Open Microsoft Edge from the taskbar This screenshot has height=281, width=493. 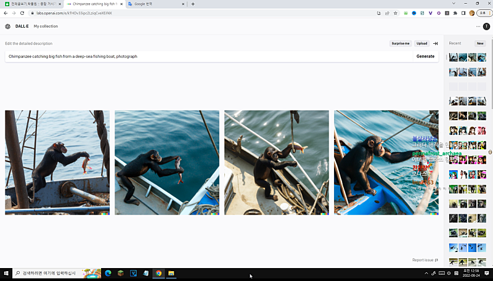(x=108, y=273)
